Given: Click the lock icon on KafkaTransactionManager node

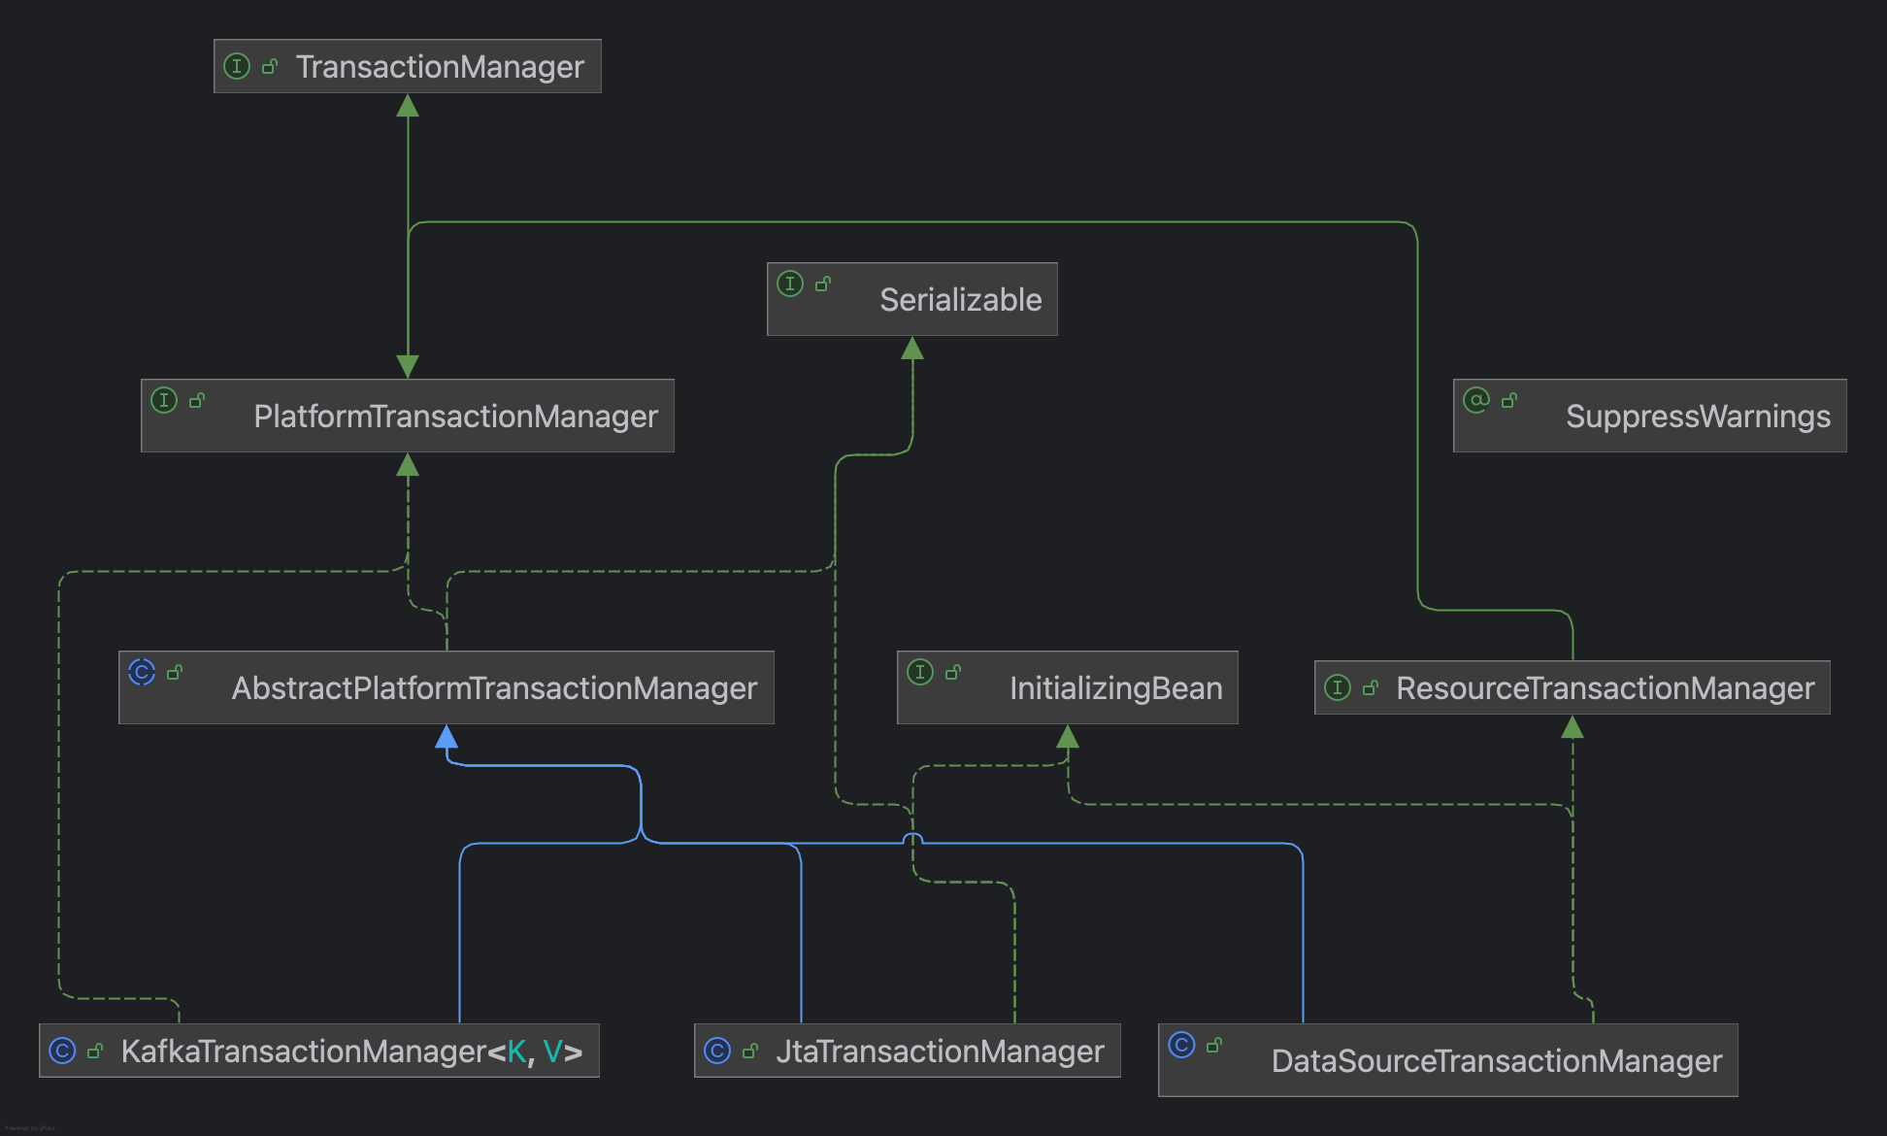Looking at the screenshot, I should click(95, 1051).
